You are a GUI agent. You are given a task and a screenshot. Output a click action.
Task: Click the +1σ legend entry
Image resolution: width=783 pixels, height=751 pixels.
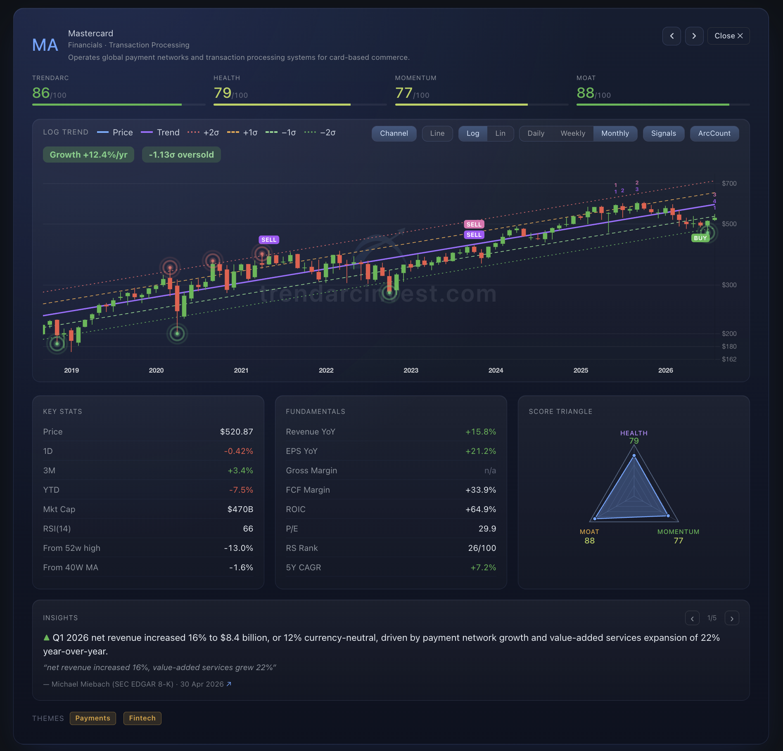tap(242, 132)
